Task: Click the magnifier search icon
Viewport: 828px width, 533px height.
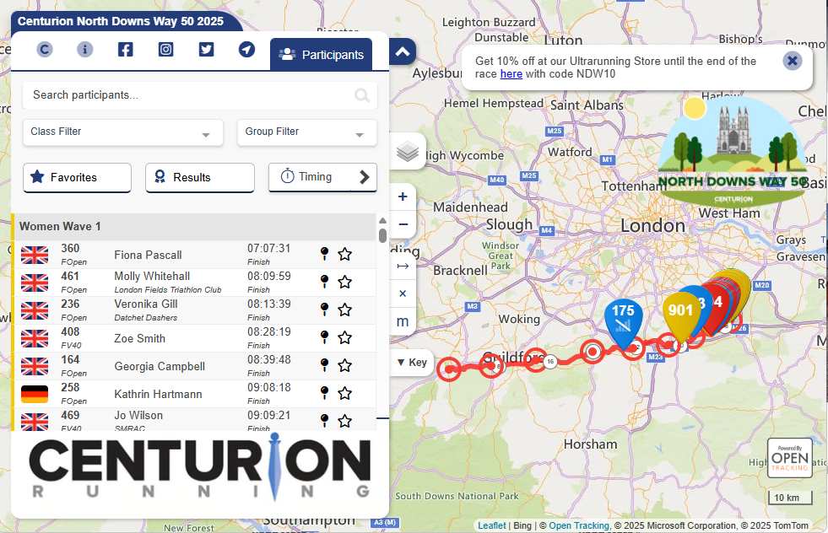Action: pyautogui.click(x=362, y=95)
